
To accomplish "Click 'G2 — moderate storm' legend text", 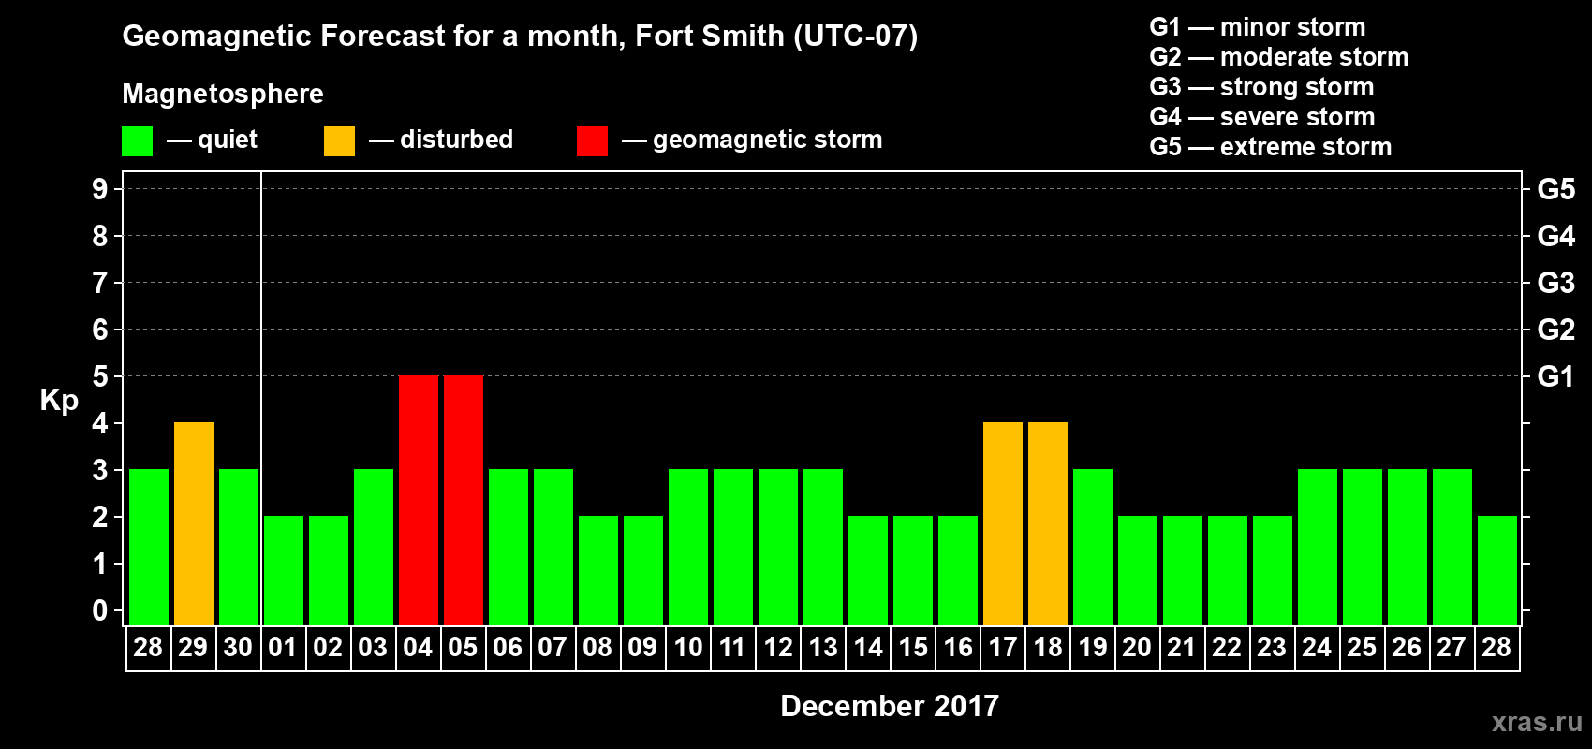I will point(1279,57).
